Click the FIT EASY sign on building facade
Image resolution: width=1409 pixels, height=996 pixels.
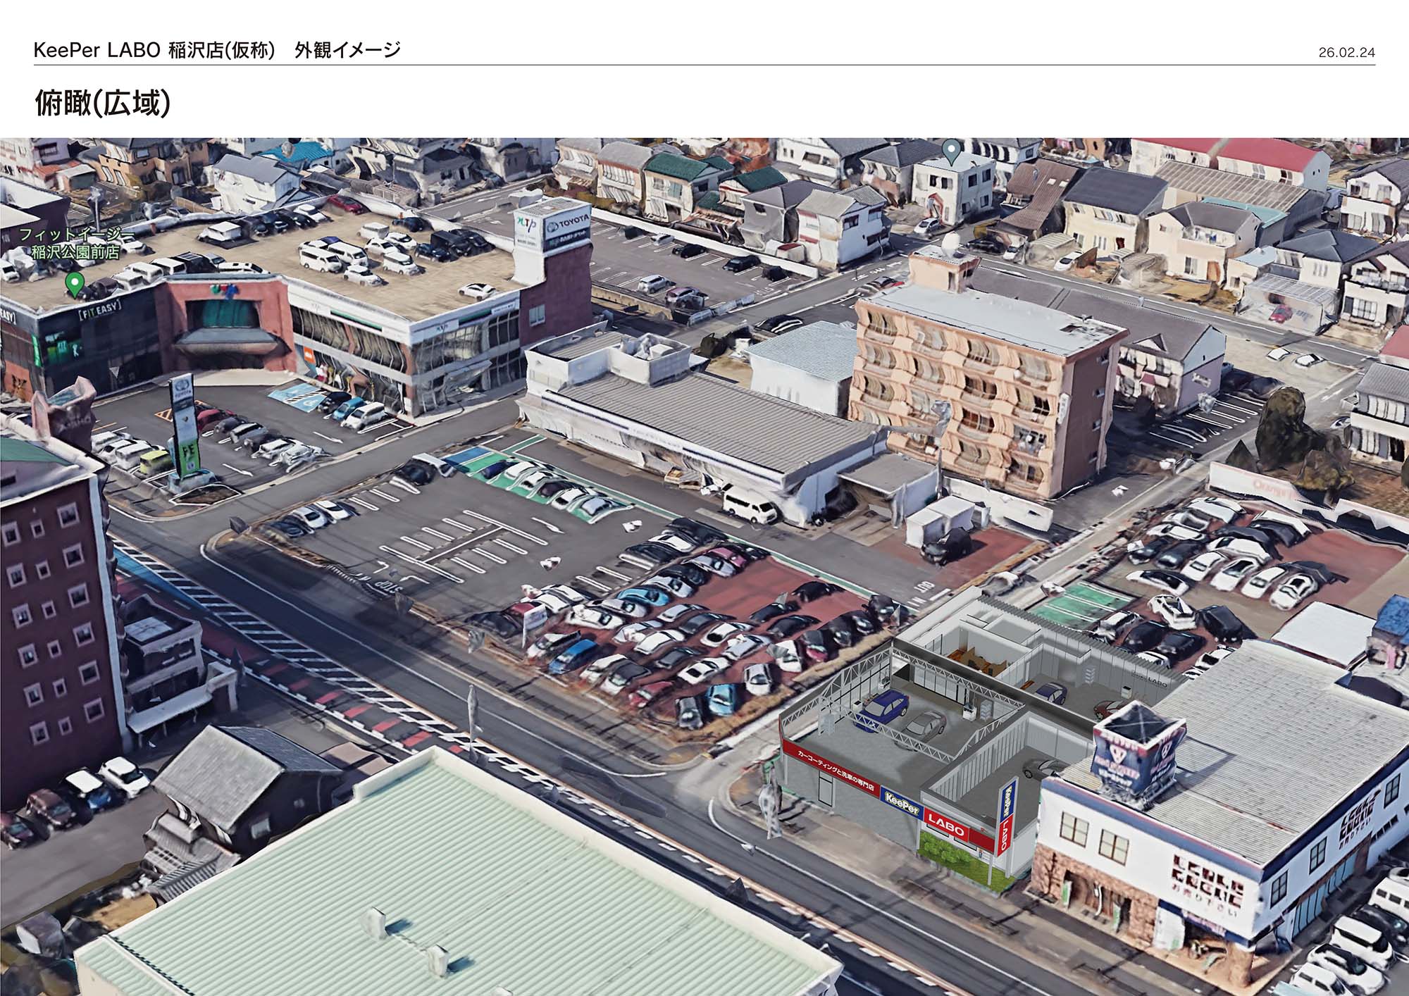pyautogui.click(x=99, y=311)
